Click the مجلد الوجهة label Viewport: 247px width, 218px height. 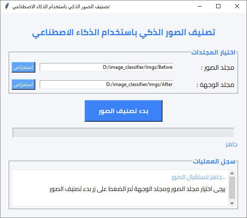pyautogui.click(x=215, y=85)
